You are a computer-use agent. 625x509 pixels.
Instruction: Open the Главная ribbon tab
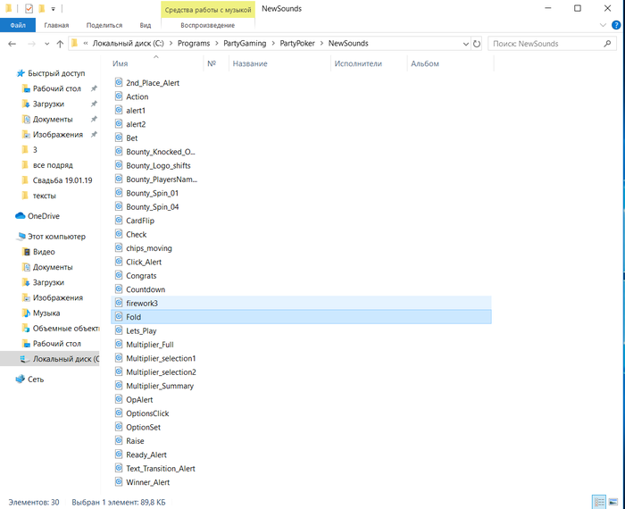coord(56,25)
